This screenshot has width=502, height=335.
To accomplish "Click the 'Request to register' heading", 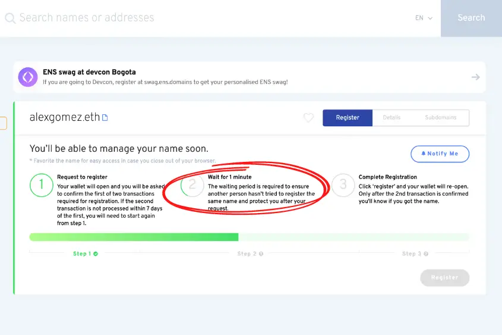I will pyautogui.click(x=82, y=177).
